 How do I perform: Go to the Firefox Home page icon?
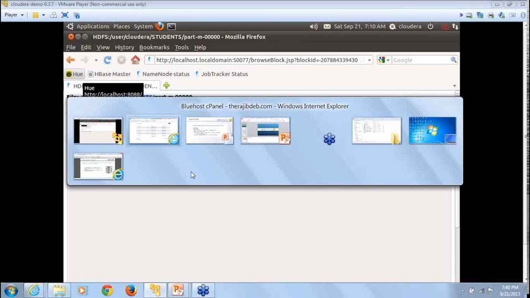pos(135,60)
